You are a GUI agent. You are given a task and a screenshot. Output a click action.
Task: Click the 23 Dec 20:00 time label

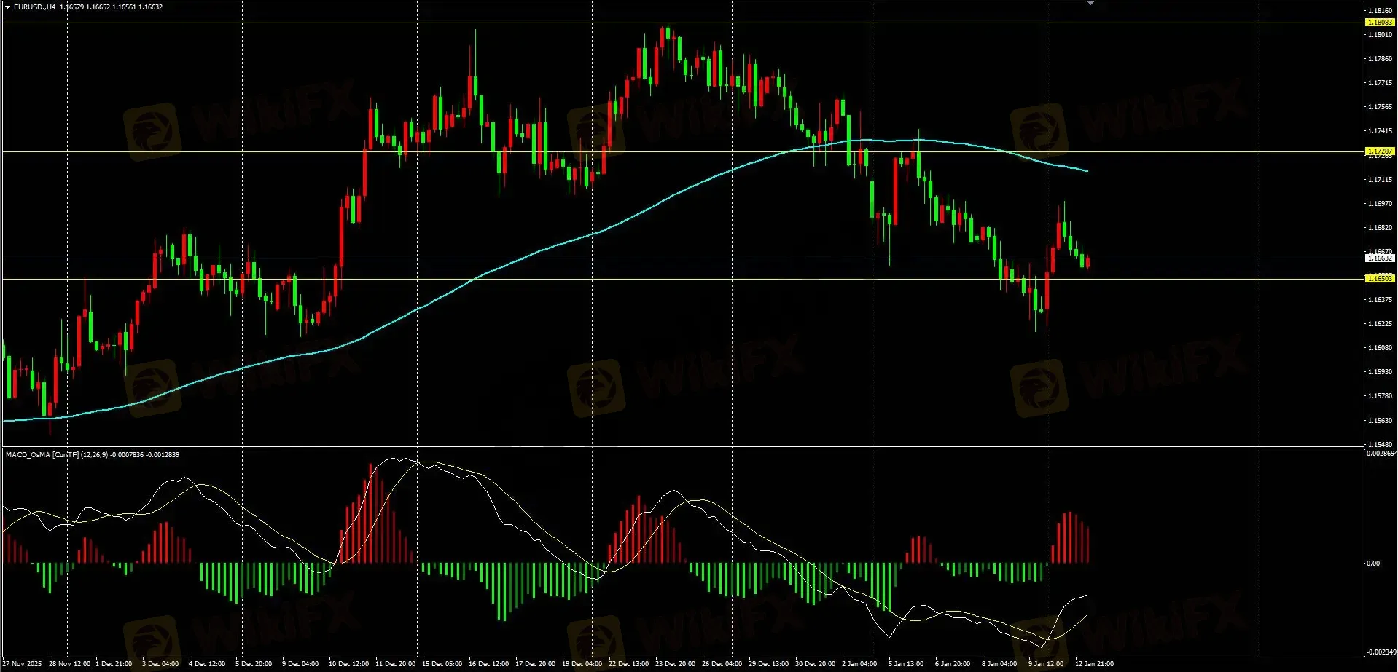coord(675,664)
